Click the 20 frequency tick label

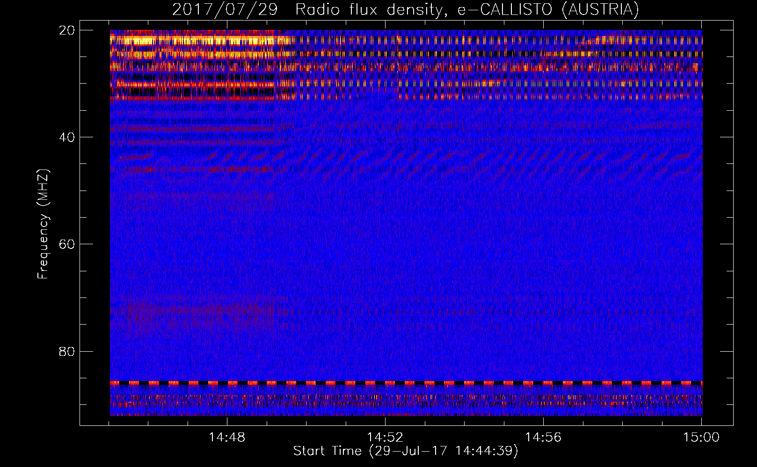67,30
